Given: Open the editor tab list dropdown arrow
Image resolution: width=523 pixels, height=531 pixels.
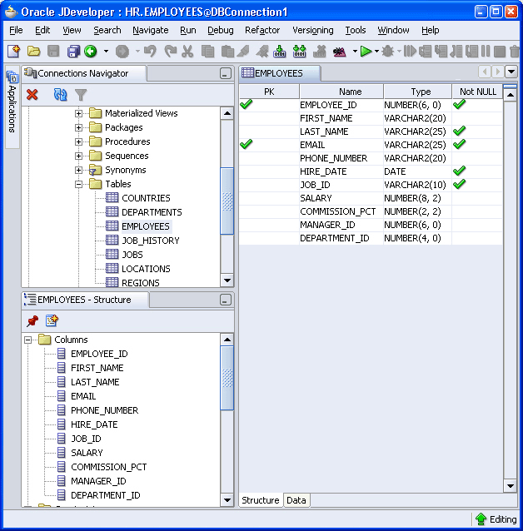Looking at the screenshot, I should click(x=511, y=72).
